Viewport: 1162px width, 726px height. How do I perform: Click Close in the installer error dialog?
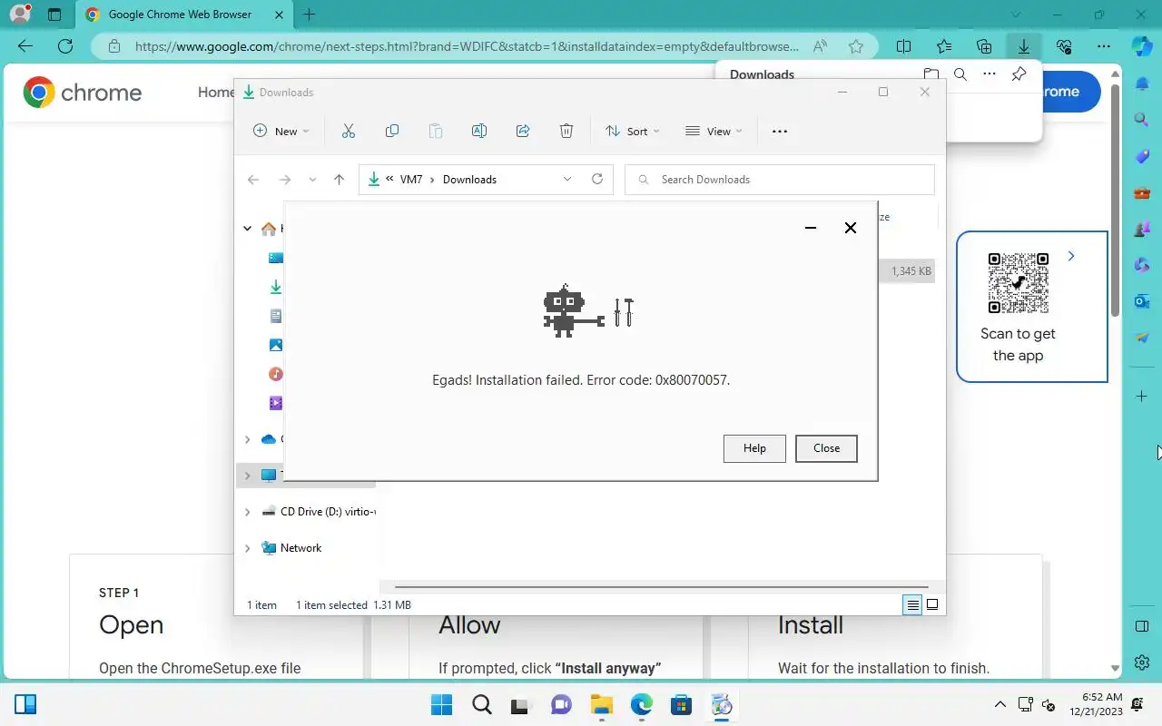pyautogui.click(x=826, y=448)
